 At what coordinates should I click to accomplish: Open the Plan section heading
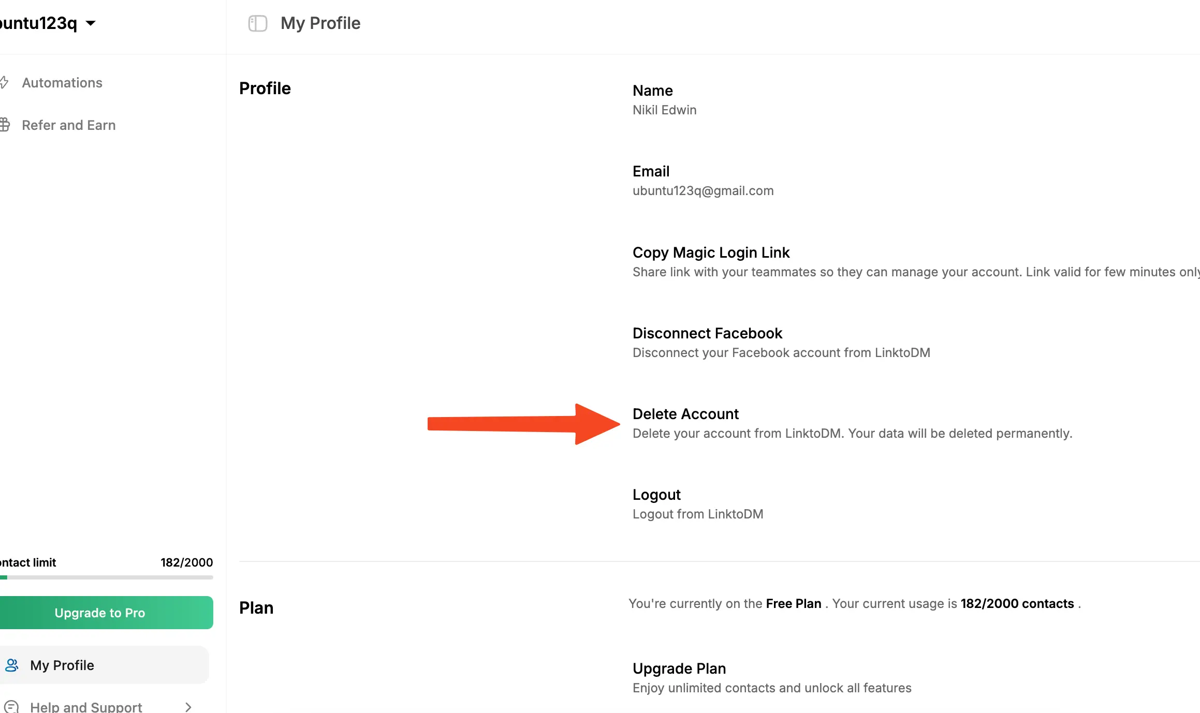256,607
